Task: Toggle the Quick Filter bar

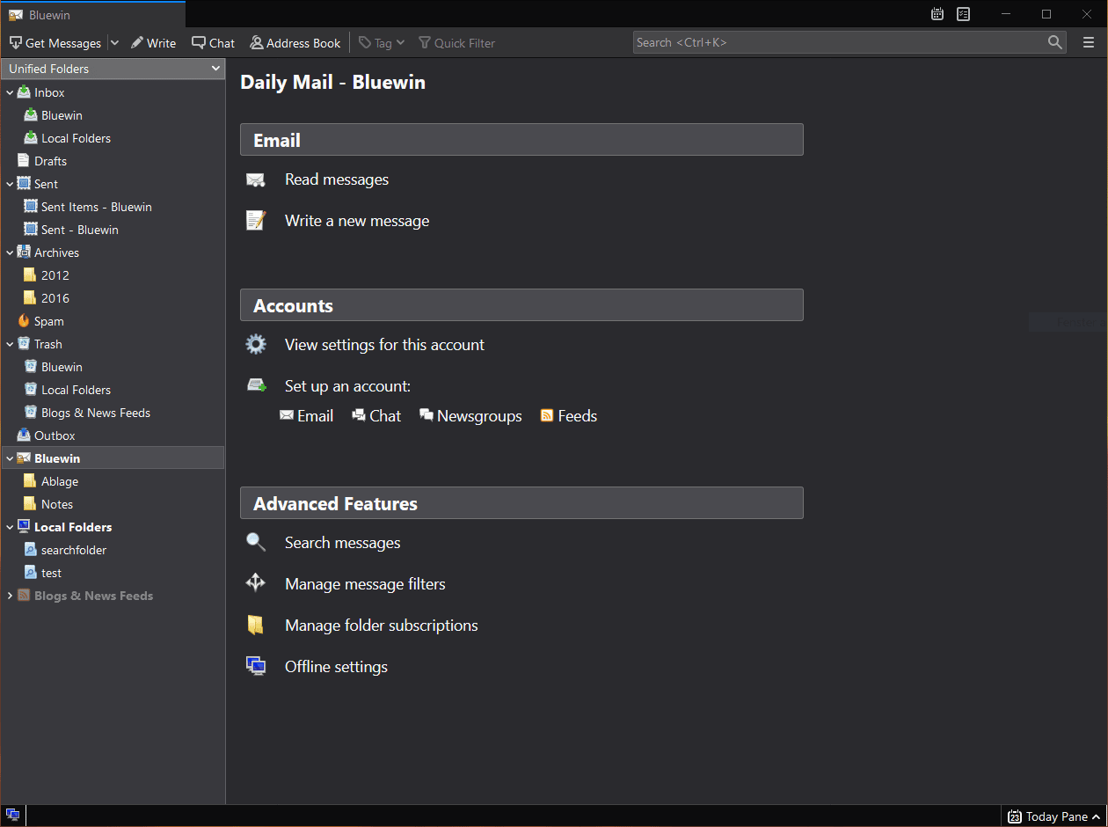Action: coord(456,42)
